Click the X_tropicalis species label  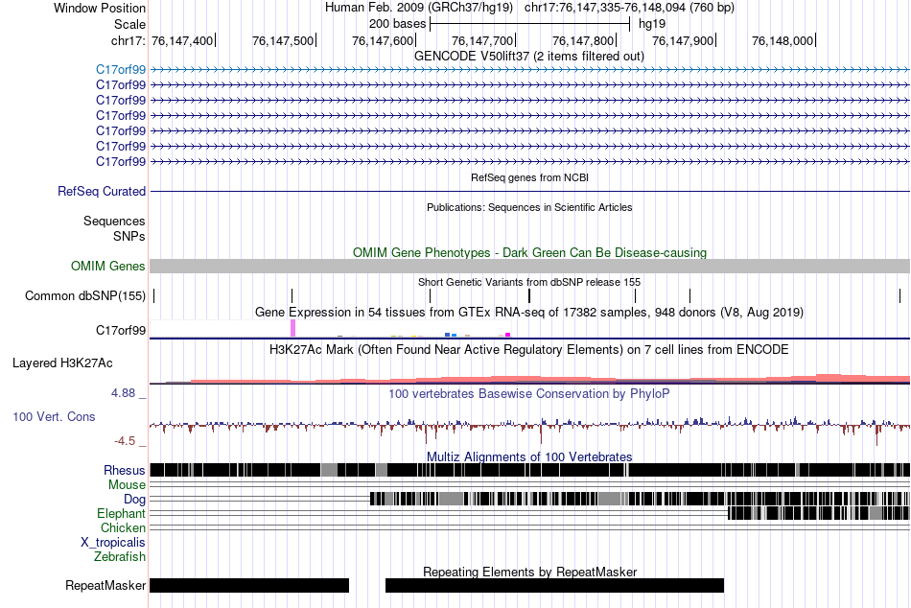point(113,543)
